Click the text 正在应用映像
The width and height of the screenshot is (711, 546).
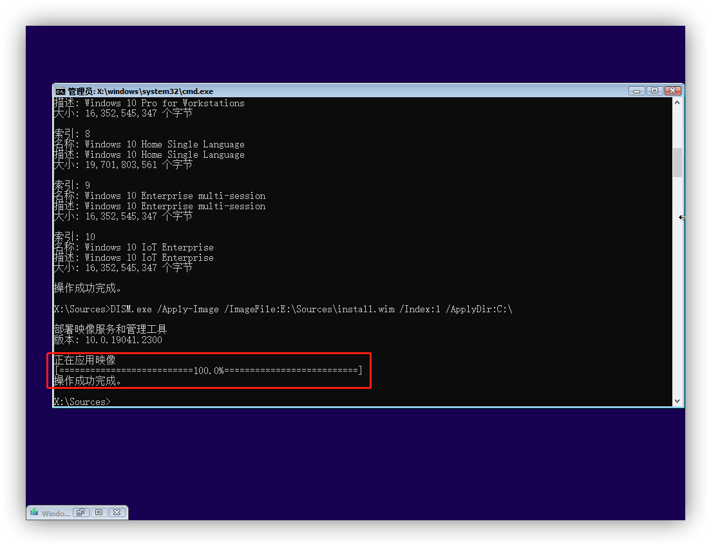pyautogui.click(x=85, y=361)
